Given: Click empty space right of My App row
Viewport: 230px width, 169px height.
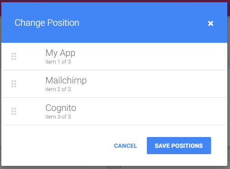Looking at the screenshot, I should [x=150, y=56].
